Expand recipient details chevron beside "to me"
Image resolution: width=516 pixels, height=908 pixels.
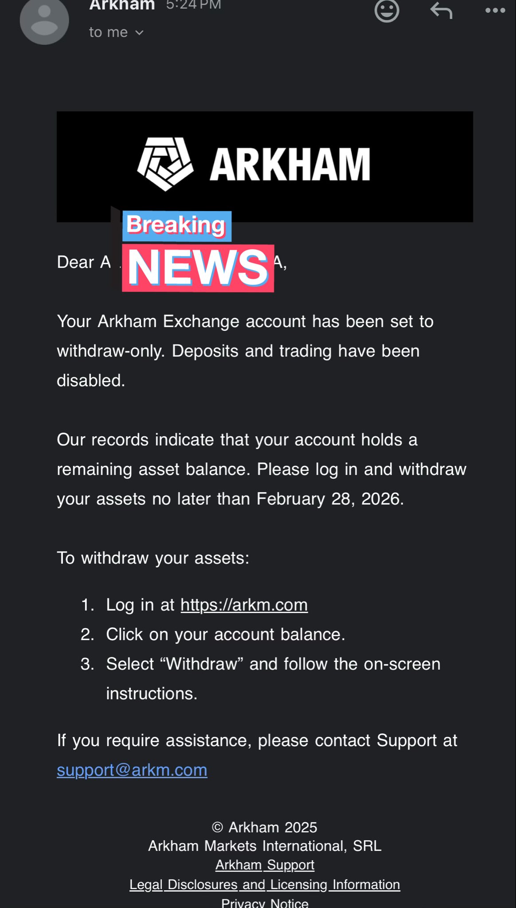click(139, 33)
